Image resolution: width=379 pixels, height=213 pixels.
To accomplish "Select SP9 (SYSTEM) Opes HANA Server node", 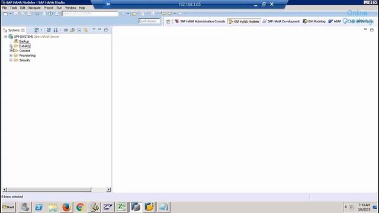I will click(36, 37).
